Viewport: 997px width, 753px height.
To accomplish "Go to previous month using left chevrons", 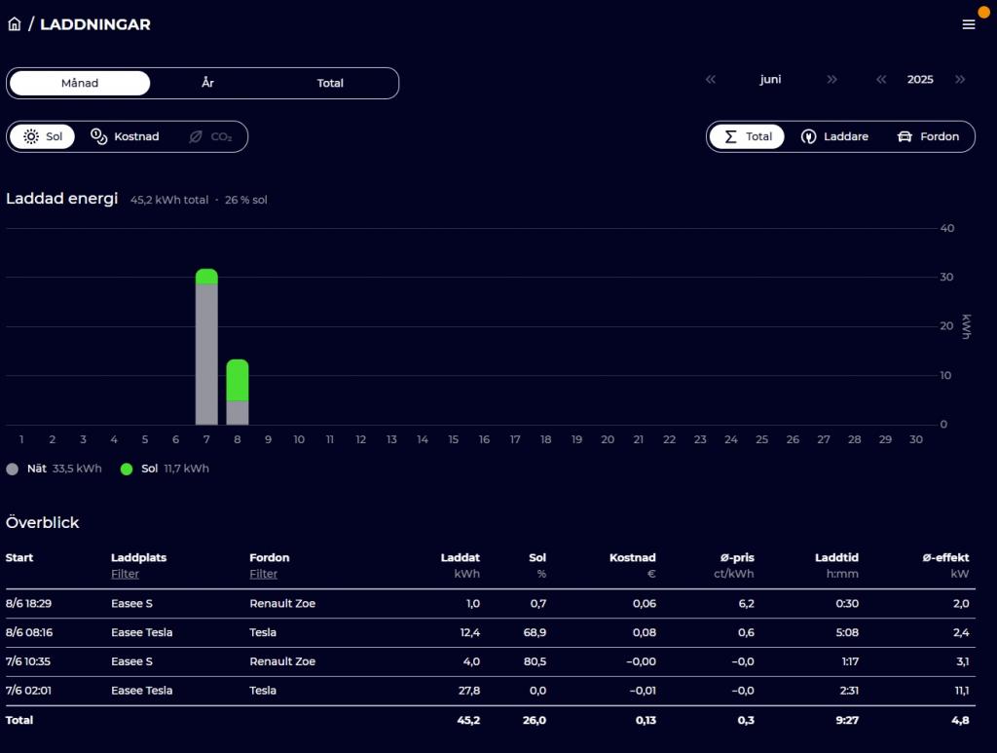I will (711, 80).
